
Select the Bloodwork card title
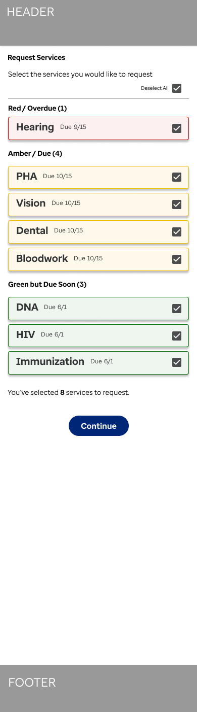pyautogui.click(x=42, y=258)
